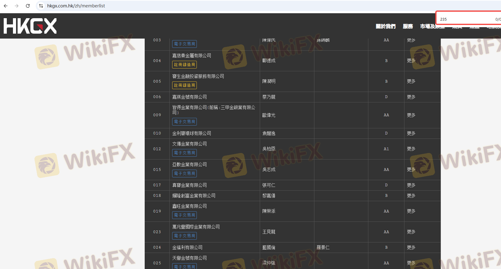501x269 pixels.
Task: Click the A1 grade in row 012
Action: pyautogui.click(x=386, y=149)
